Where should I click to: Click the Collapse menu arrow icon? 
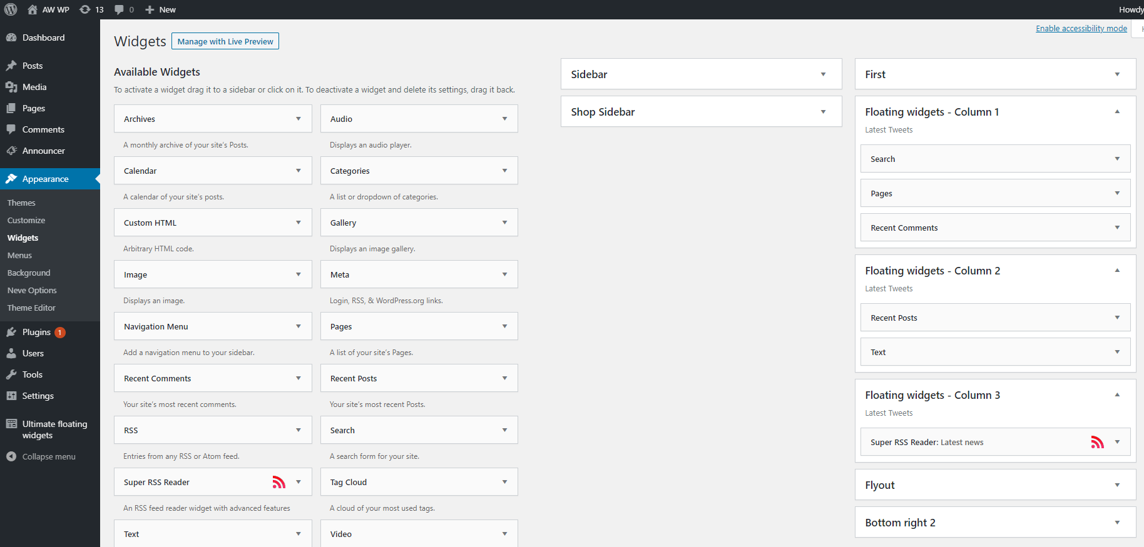click(x=11, y=456)
